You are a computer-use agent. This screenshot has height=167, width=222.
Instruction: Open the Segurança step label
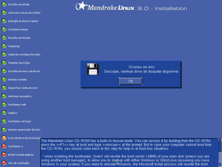tap(14, 46)
